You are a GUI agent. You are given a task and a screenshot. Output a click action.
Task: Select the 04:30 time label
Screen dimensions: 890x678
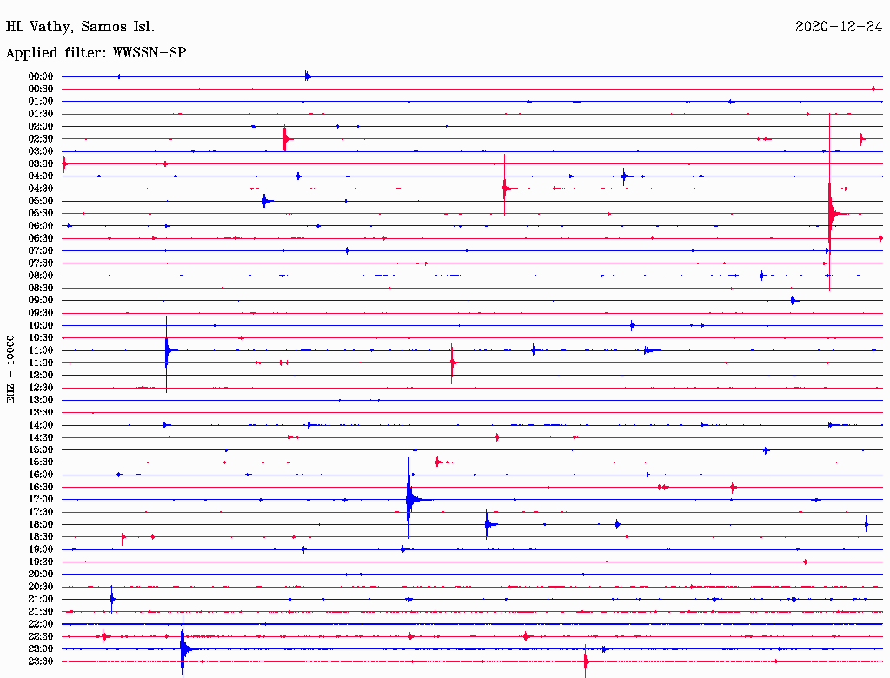pos(41,189)
